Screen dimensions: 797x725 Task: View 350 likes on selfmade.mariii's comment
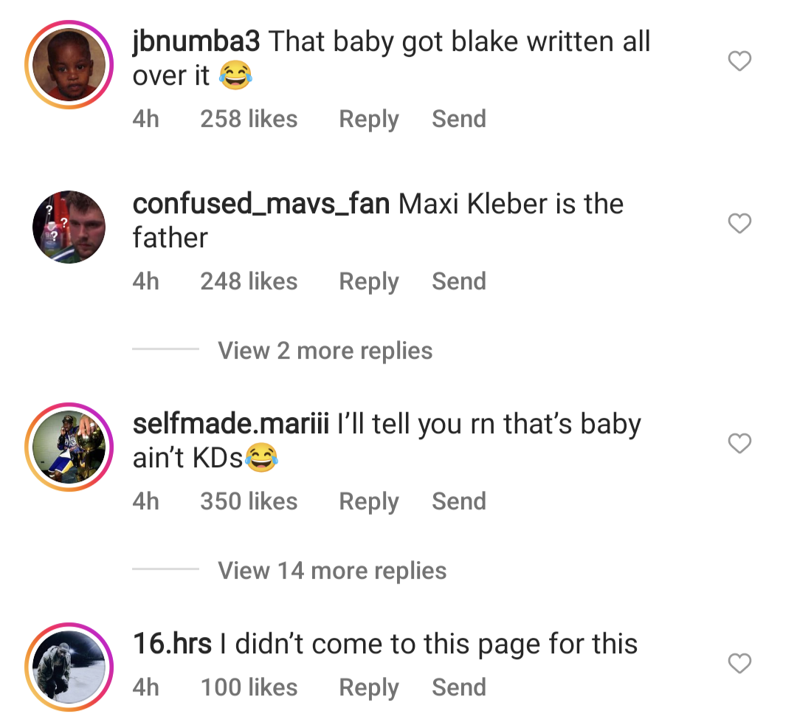(249, 502)
